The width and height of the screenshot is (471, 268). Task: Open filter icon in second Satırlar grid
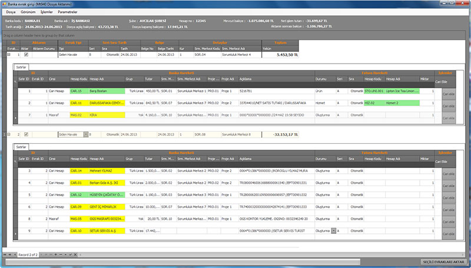[x=15, y=161]
